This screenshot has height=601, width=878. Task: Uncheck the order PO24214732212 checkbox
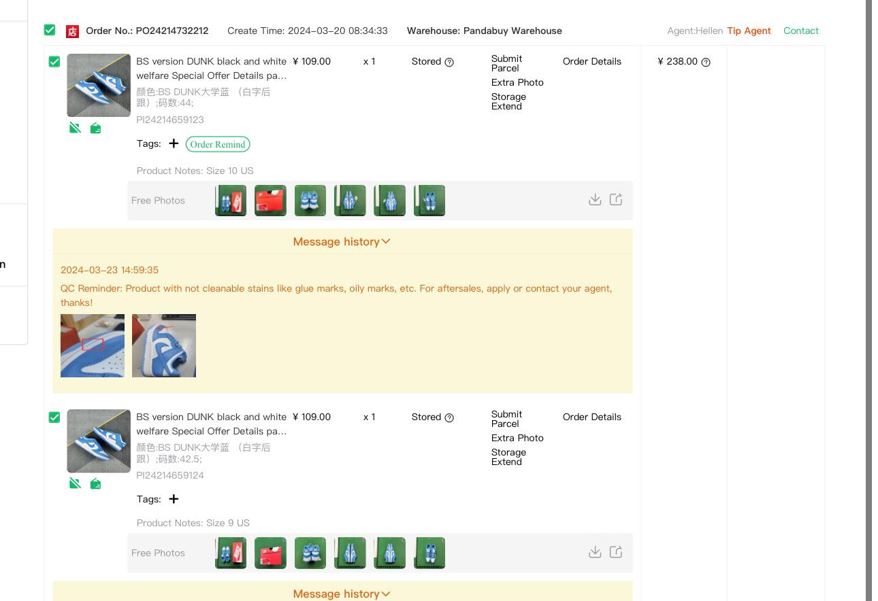50,30
